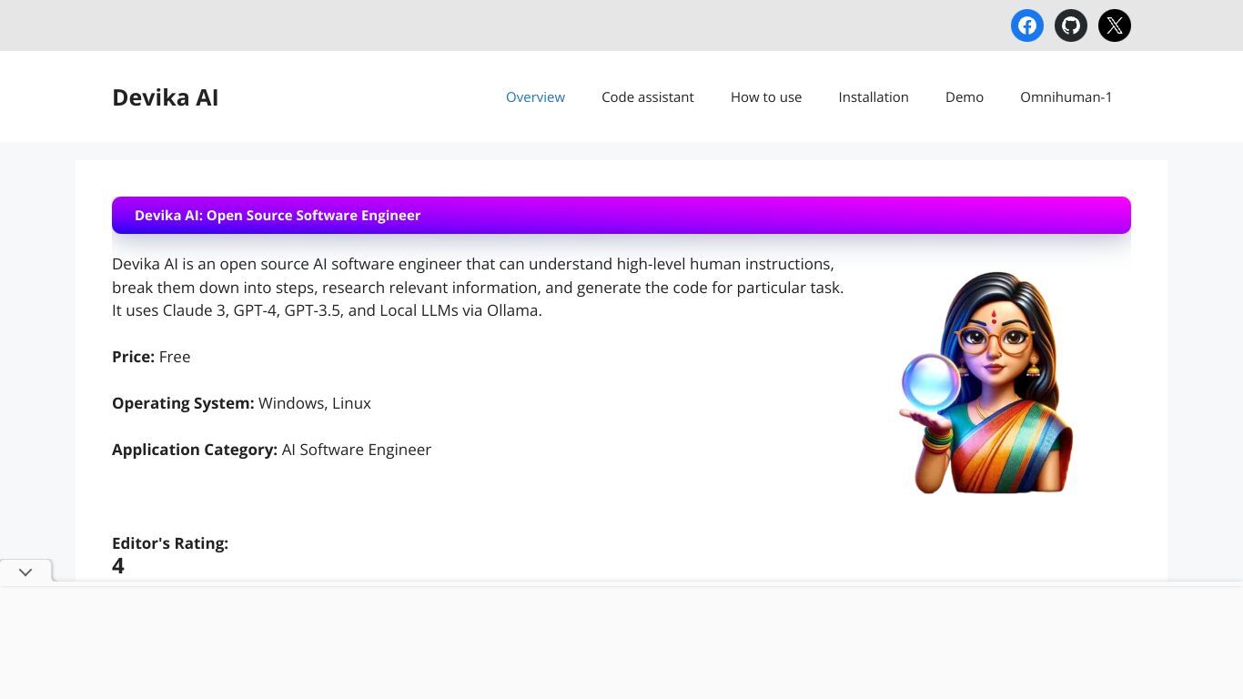
Task: Open the Omnihuman-1 menu item
Action: [x=1066, y=97]
